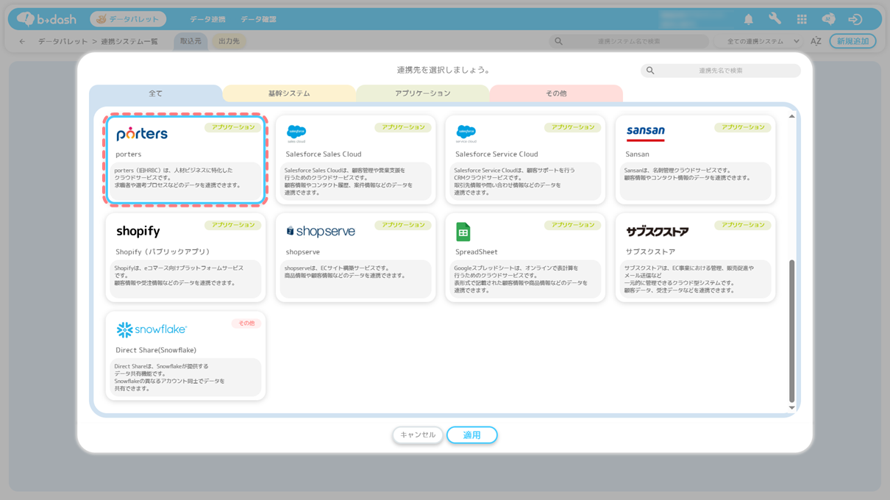890x500 pixels.
Task: Click the データパレット breadcrumb link
Action: 63,41
